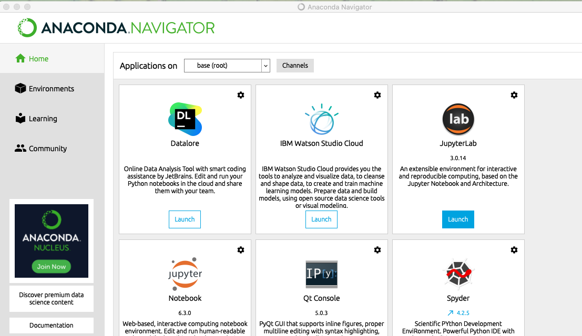Open the Community section
Viewport: 582px width, 336px height.
tap(52, 149)
